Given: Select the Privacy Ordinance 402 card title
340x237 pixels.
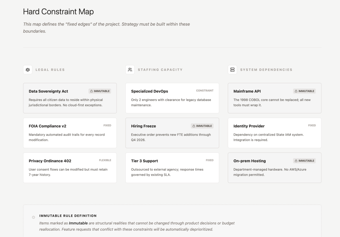Looking at the screenshot, I should [50, 161].
